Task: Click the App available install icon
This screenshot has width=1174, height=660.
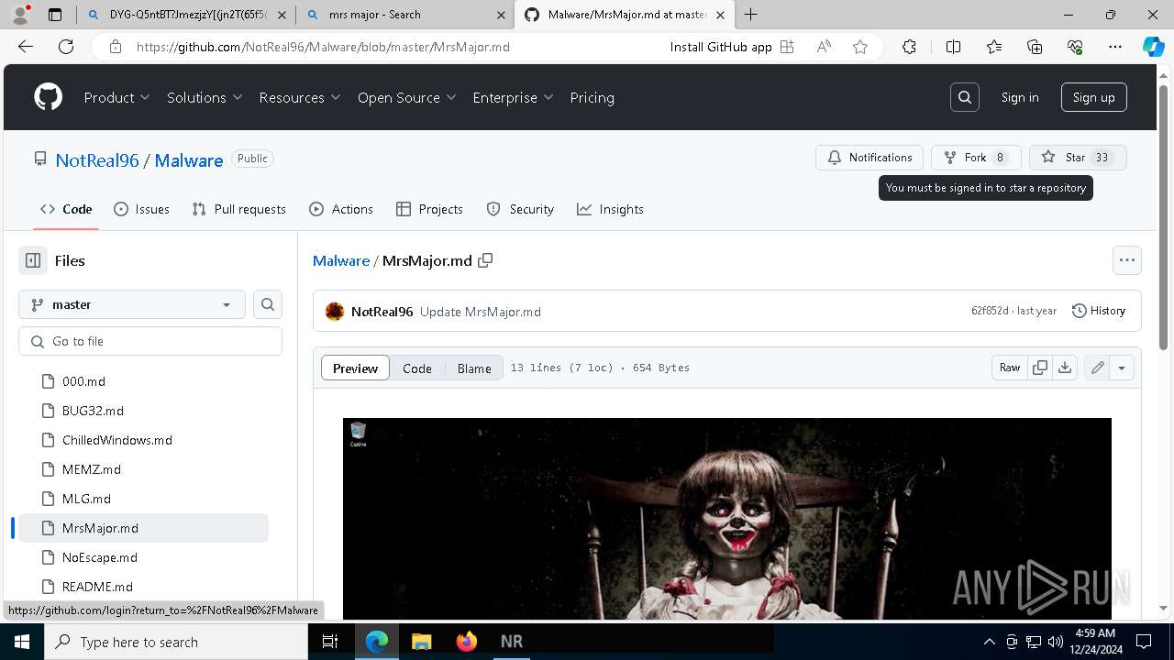Action: (x=787, y=47)
